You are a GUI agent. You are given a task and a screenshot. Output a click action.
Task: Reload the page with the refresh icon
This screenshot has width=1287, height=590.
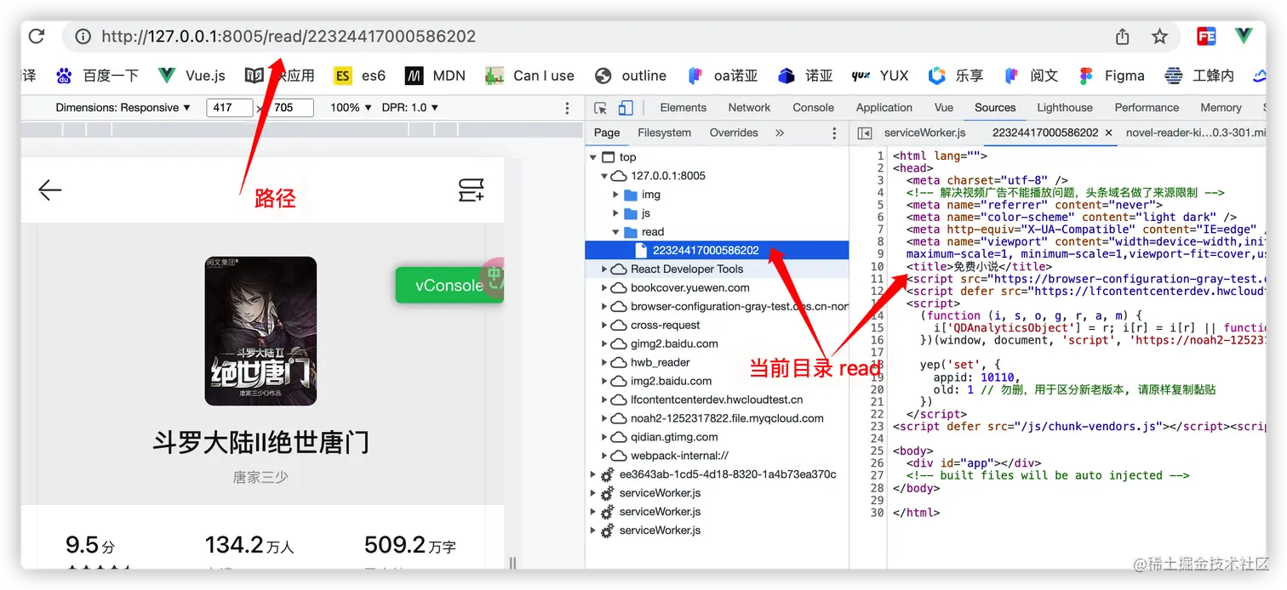coord(37,37)
